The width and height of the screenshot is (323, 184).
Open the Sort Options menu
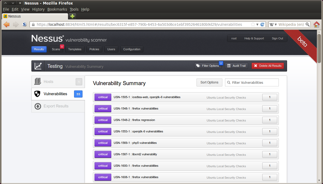pos(209,82)
